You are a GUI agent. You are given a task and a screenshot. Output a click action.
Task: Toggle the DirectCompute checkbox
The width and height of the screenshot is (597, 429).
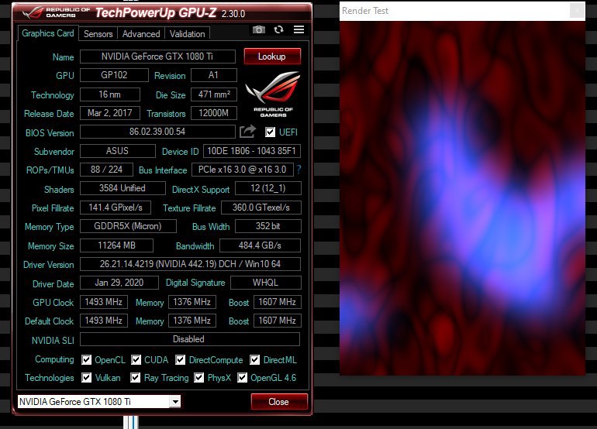(x=181, y=360)
